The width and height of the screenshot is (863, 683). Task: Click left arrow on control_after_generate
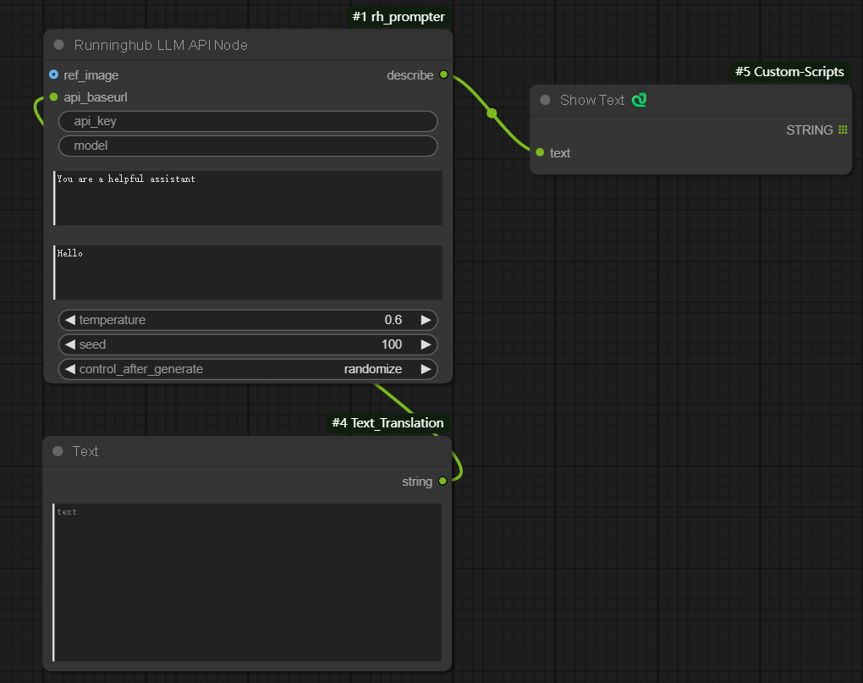[x=69, y=369]
